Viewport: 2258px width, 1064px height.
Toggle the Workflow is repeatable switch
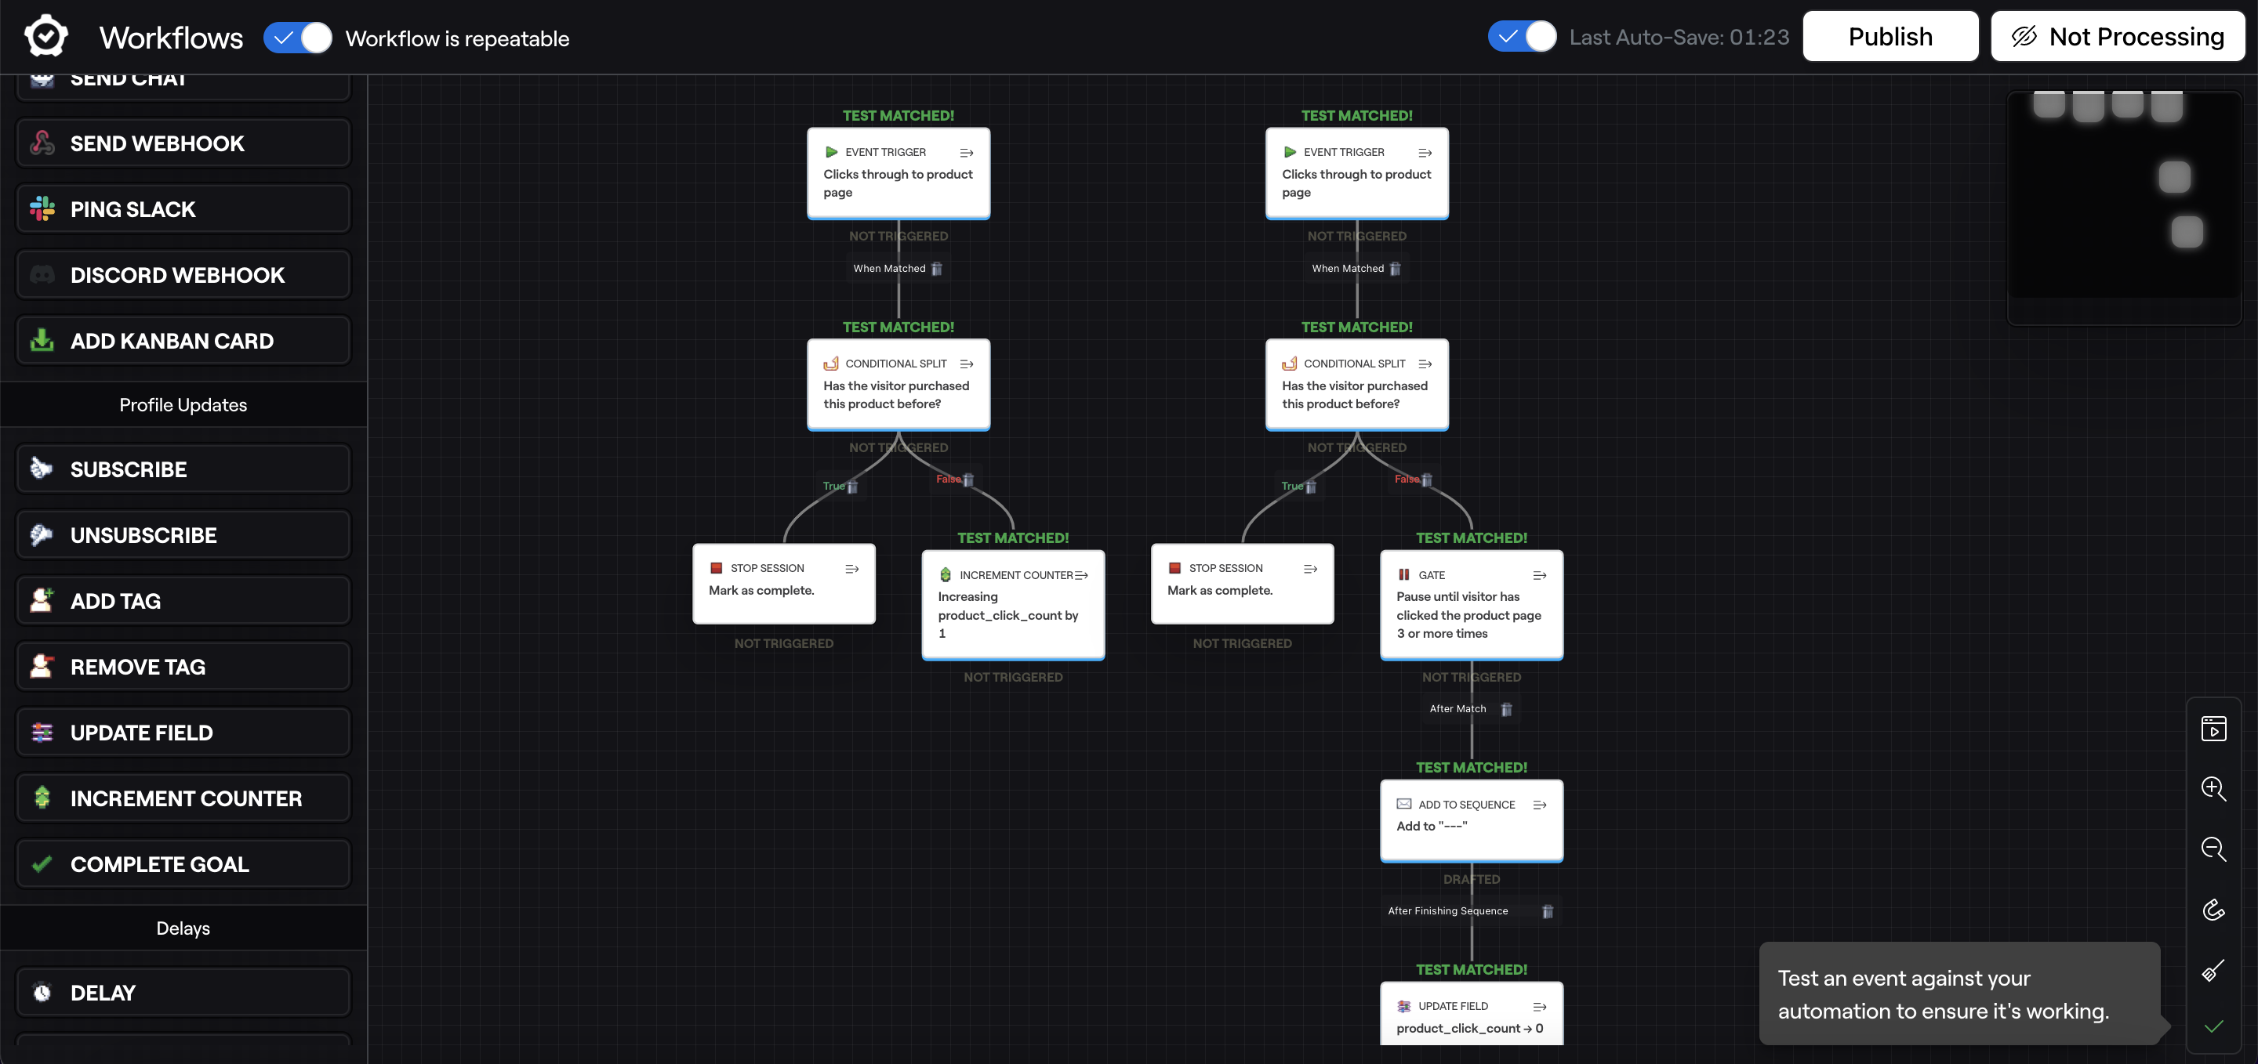pos(298,38)
